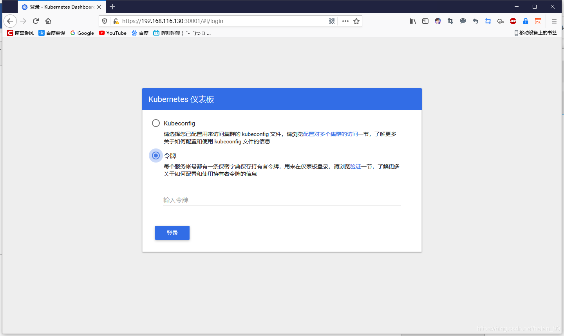Open the tracking protection shield icon
The height and width of the screenshot is (336, 564).
coord(105,21)
